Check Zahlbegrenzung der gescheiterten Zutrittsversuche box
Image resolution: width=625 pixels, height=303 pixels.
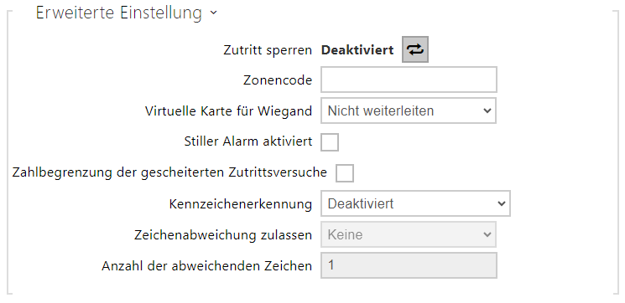pos(345,173)
